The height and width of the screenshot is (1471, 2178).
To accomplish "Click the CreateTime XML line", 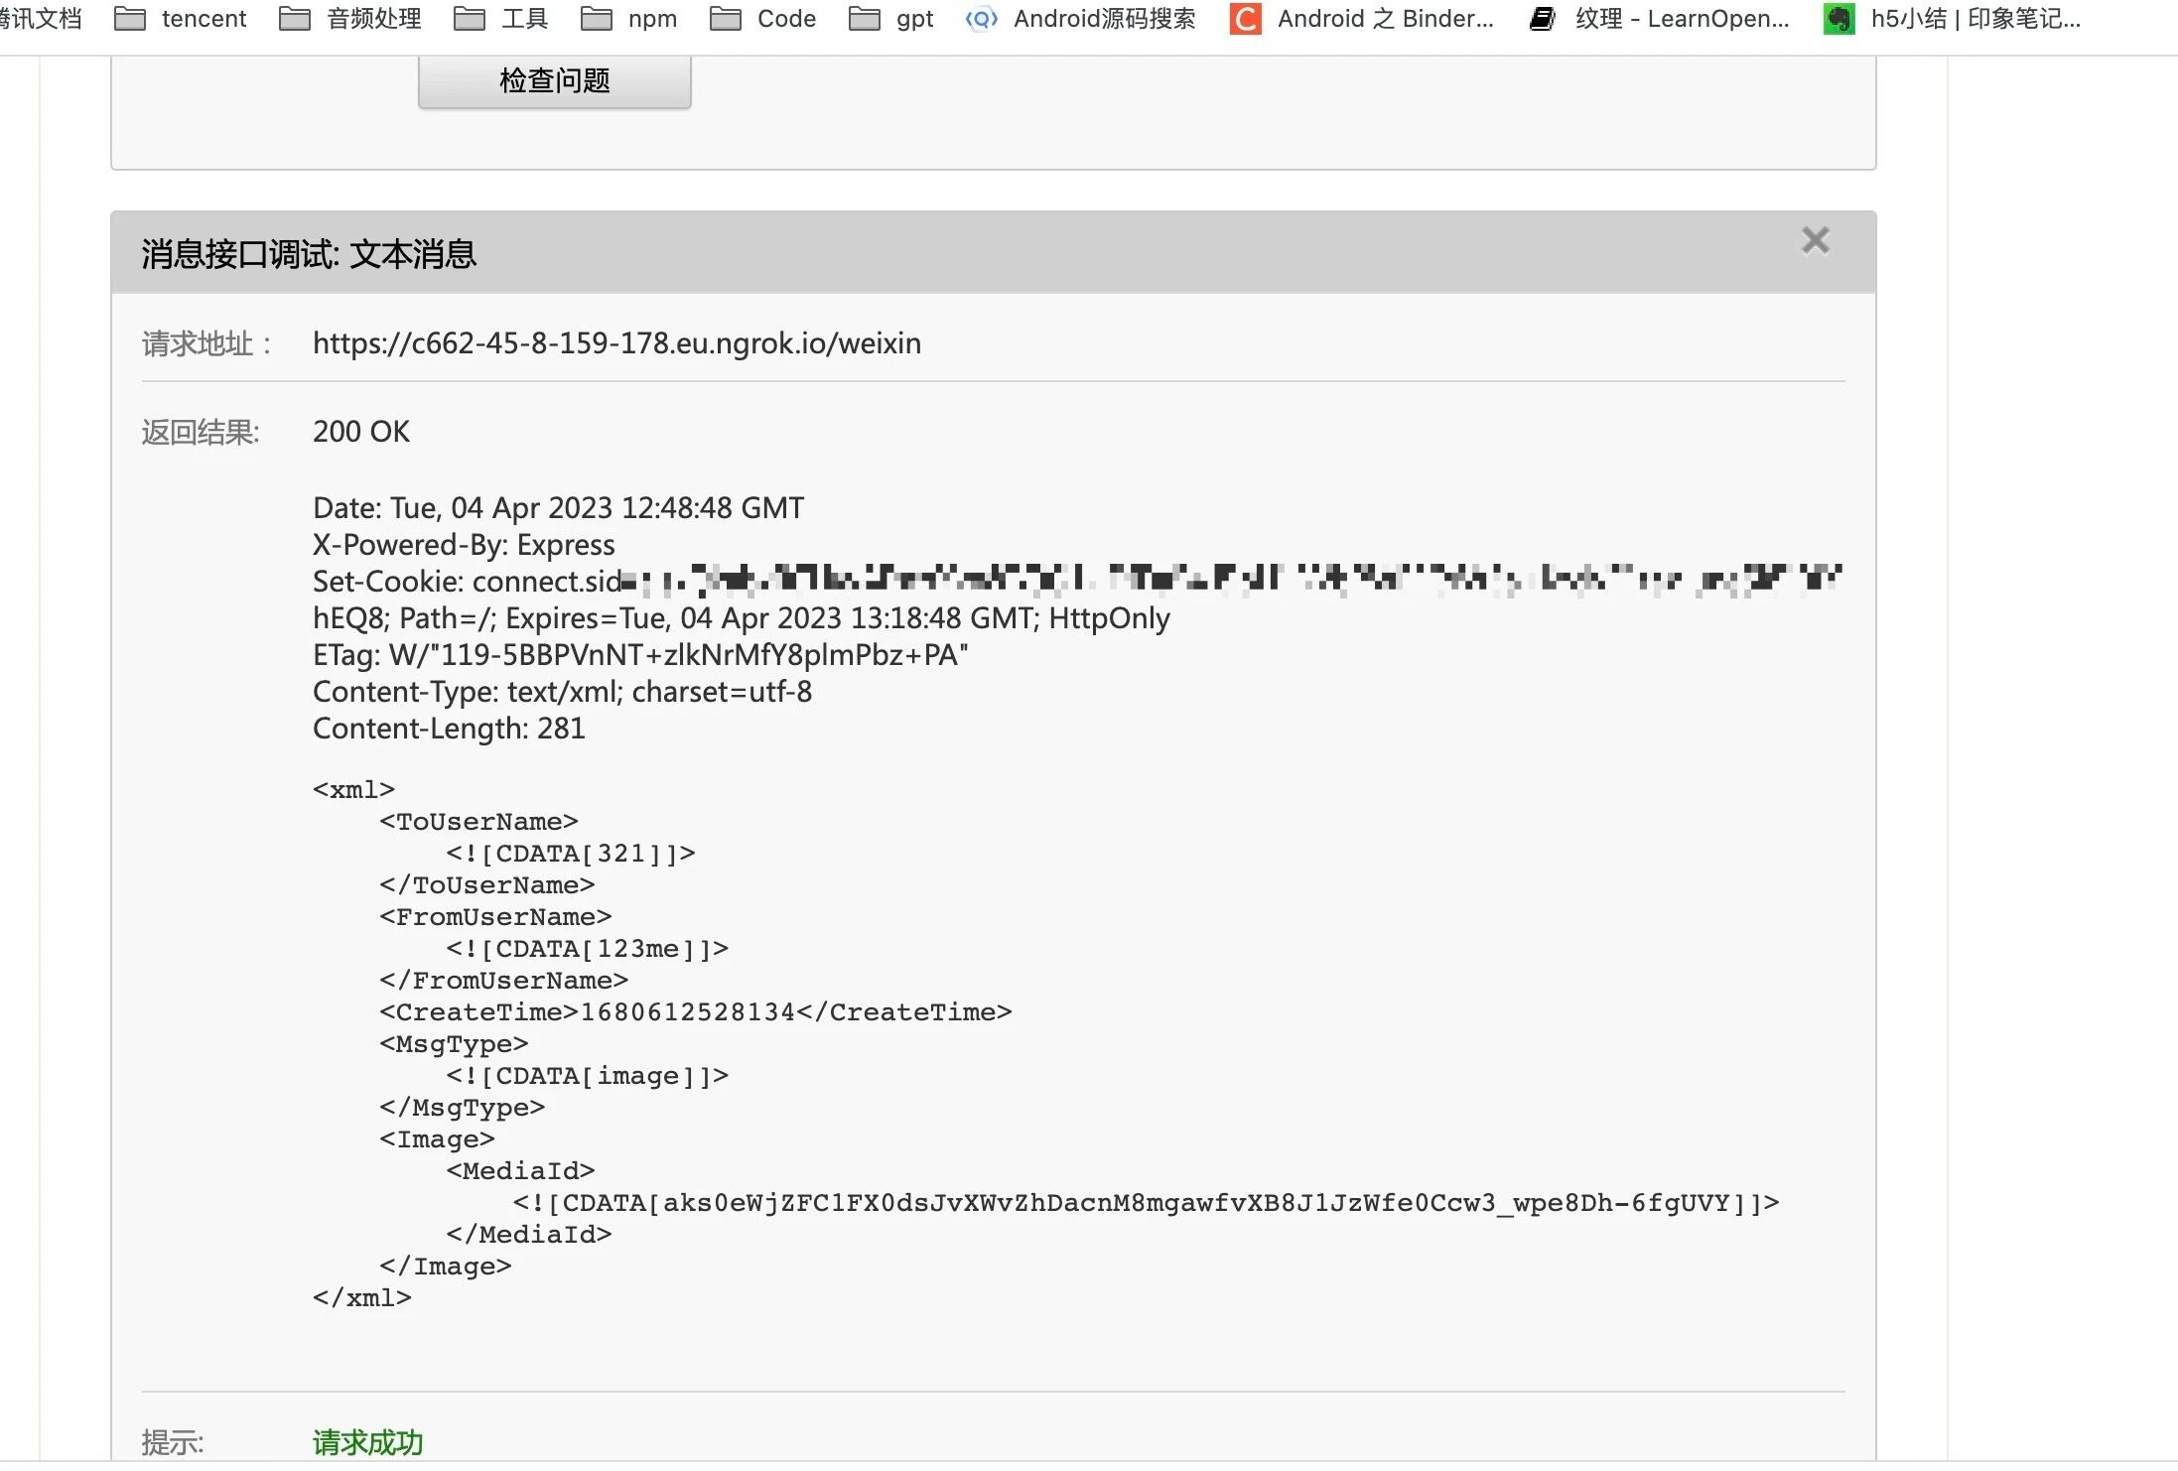I will 695,1012.
